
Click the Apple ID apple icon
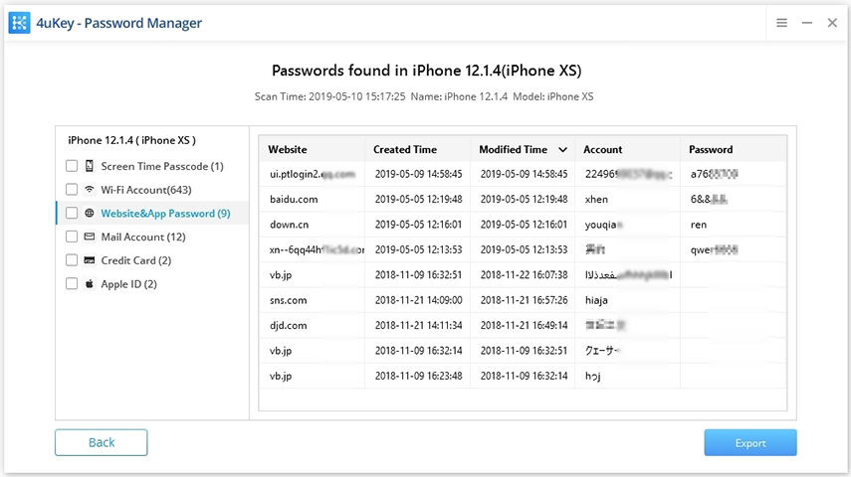(89, 284)
